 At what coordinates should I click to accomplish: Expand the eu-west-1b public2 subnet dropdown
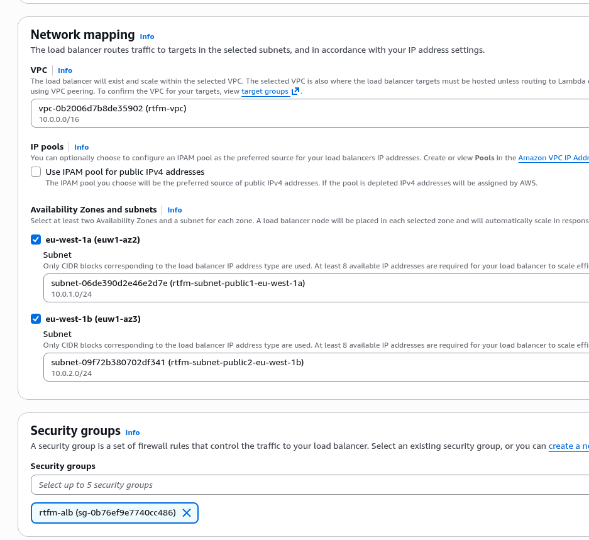[314, 367]
